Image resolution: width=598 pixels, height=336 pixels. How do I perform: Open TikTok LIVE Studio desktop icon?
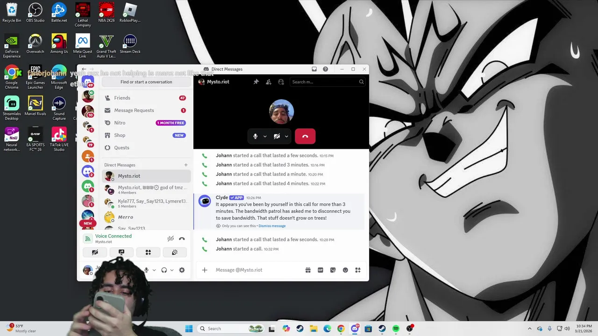pos(59,139)
